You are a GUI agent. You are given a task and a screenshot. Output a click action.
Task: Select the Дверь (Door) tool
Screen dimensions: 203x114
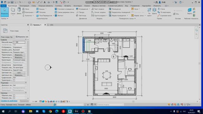[x=19, y=11]
